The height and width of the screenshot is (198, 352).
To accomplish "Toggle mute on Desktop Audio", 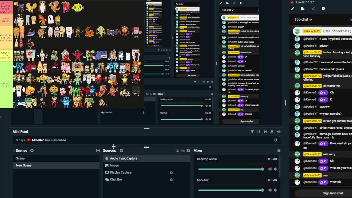I will pos(270,169).
